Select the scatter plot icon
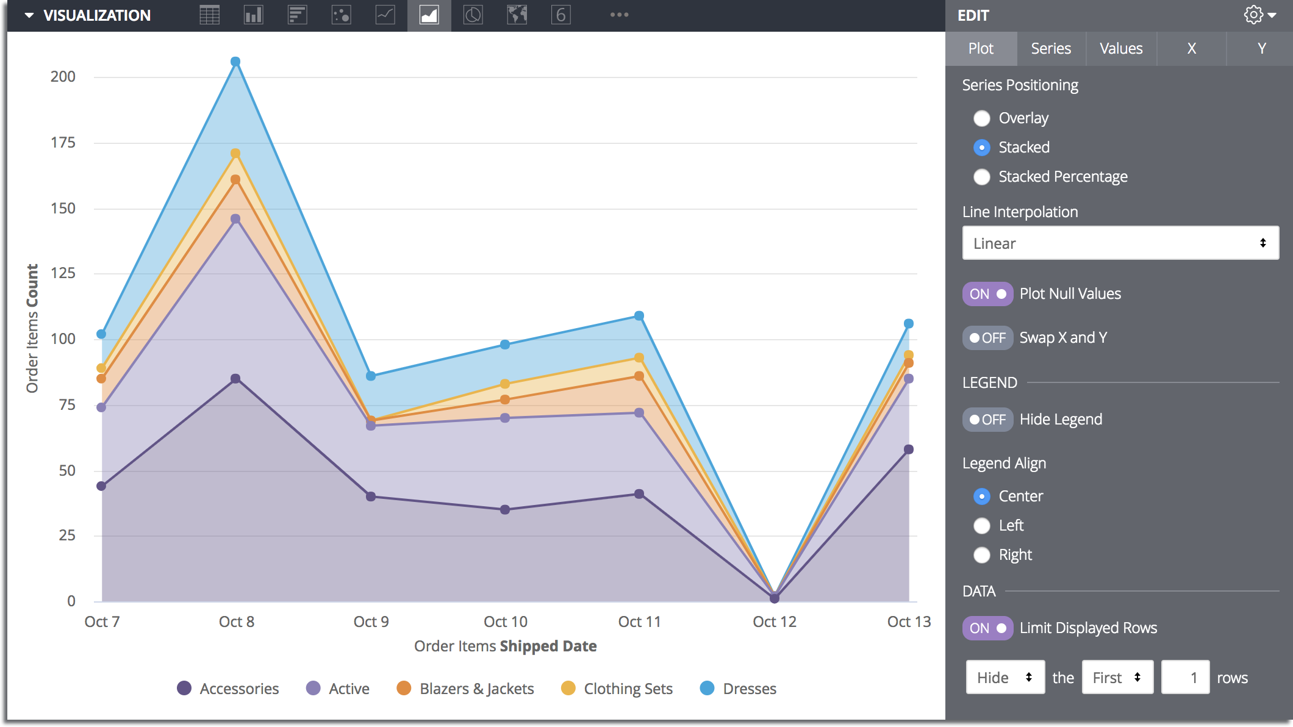The image size is (1293, 727). pyautogui.click(x=339, y=15)
